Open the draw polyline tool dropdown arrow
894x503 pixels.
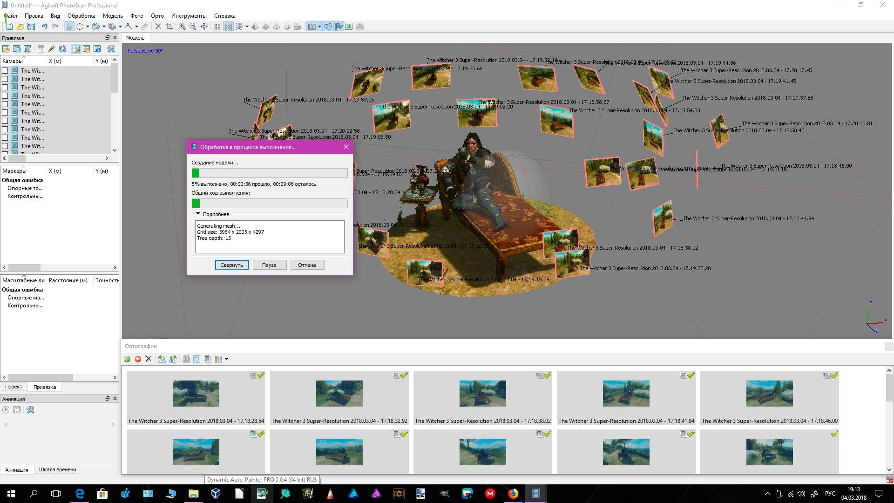pyautogui.click(x=136, y=27)
